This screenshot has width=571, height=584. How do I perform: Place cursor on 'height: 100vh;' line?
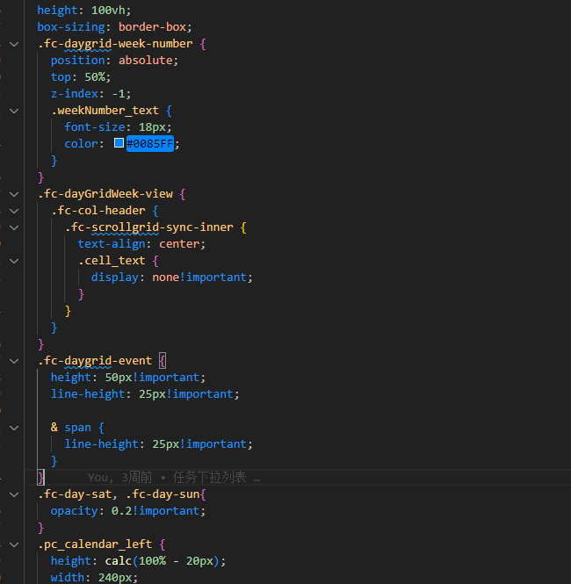(84, 10)
